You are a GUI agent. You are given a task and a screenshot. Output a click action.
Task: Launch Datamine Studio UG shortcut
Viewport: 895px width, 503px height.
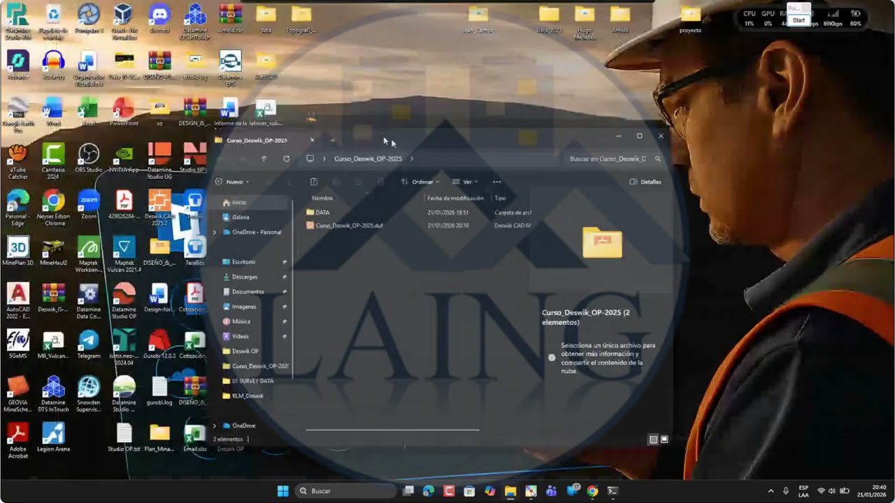click(159, 161)
